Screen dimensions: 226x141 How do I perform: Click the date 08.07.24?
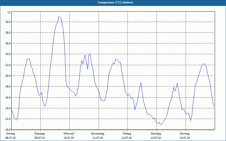10,138
